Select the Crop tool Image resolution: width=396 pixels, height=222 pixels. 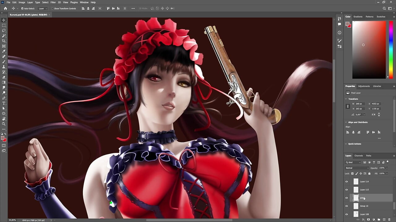click(4, 41)
